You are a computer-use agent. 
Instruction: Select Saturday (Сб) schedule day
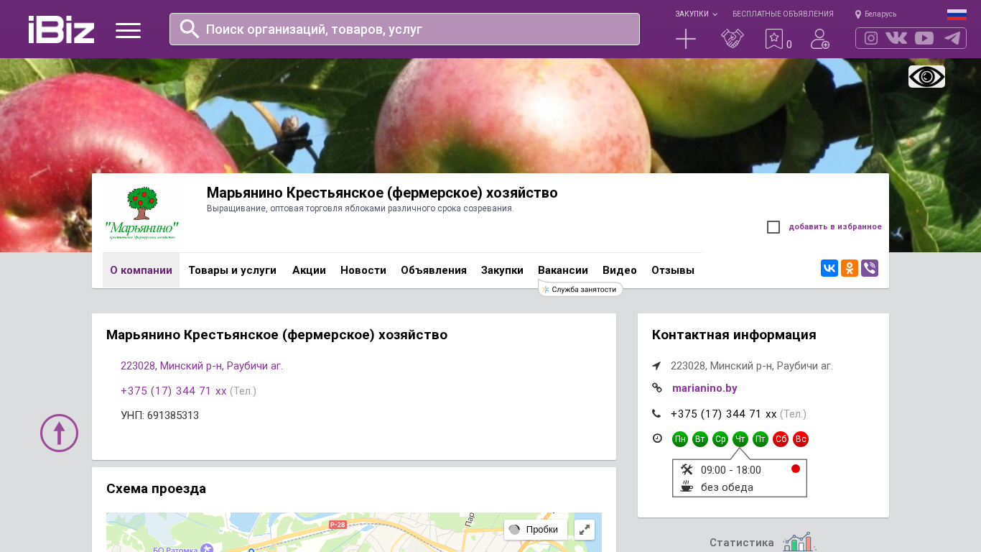point(781,439)
